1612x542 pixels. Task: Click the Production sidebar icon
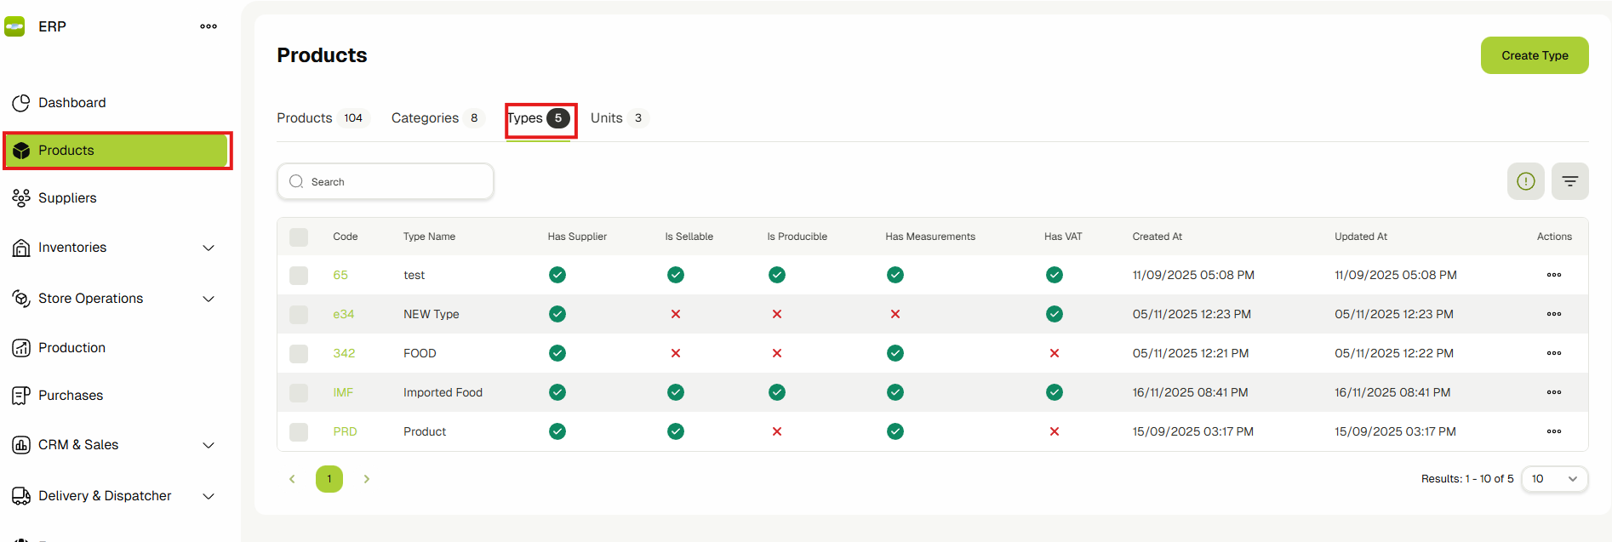coord(21,348)
